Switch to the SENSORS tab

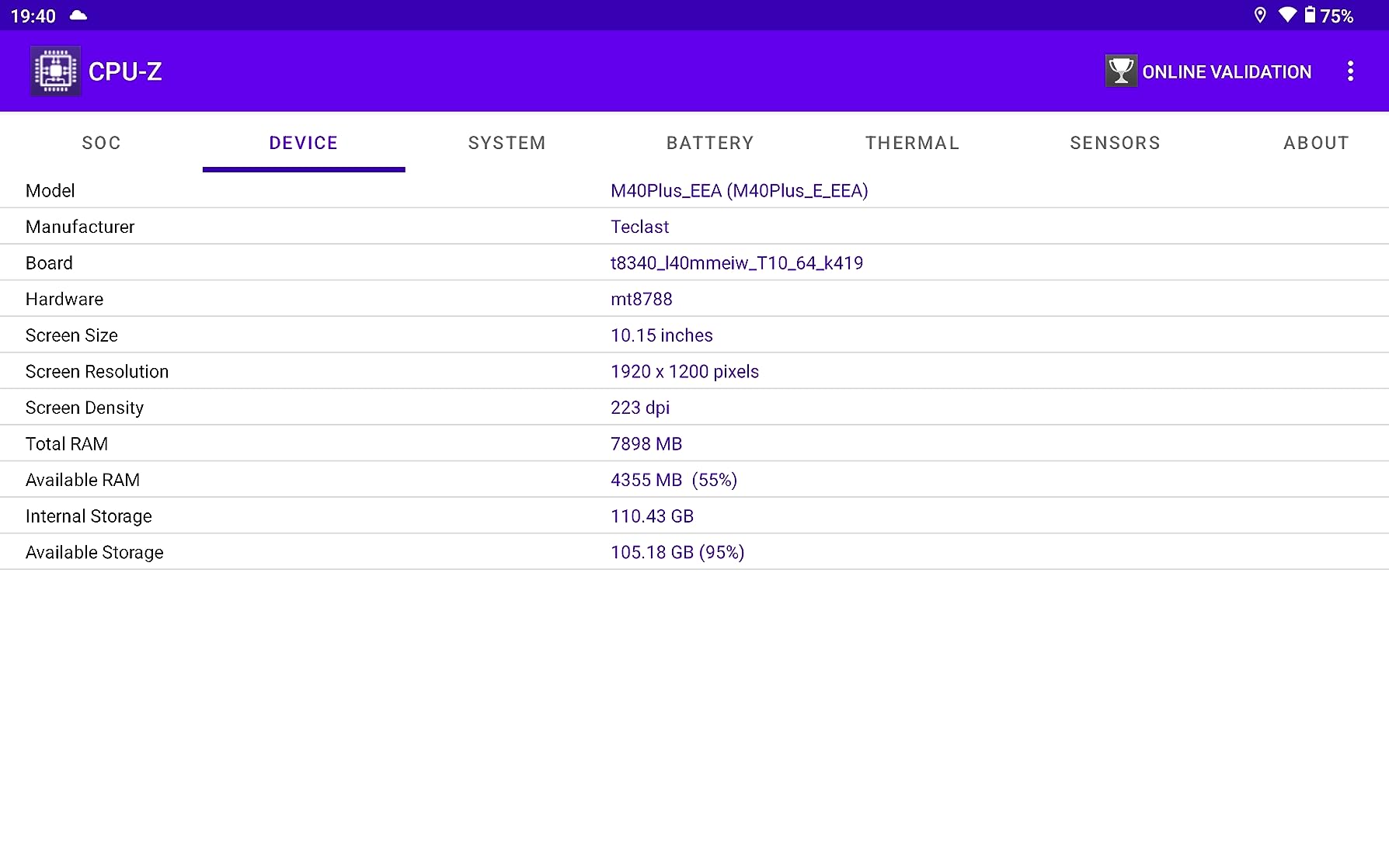[1115, 143]
